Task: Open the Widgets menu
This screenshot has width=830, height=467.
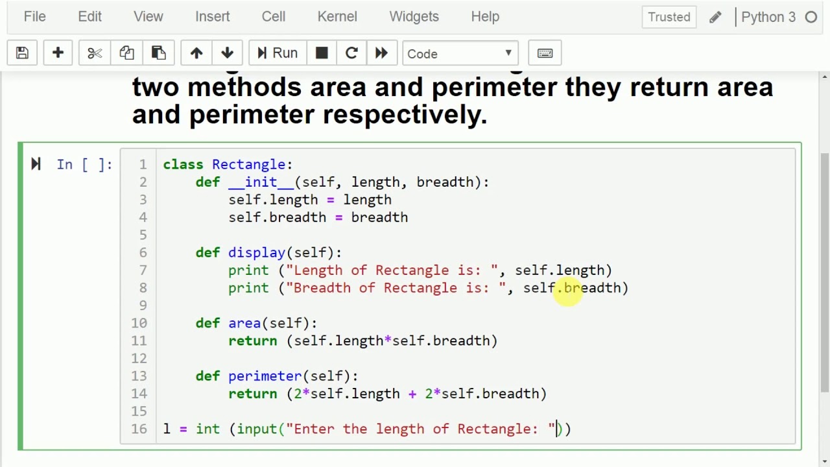Action: 414,17
